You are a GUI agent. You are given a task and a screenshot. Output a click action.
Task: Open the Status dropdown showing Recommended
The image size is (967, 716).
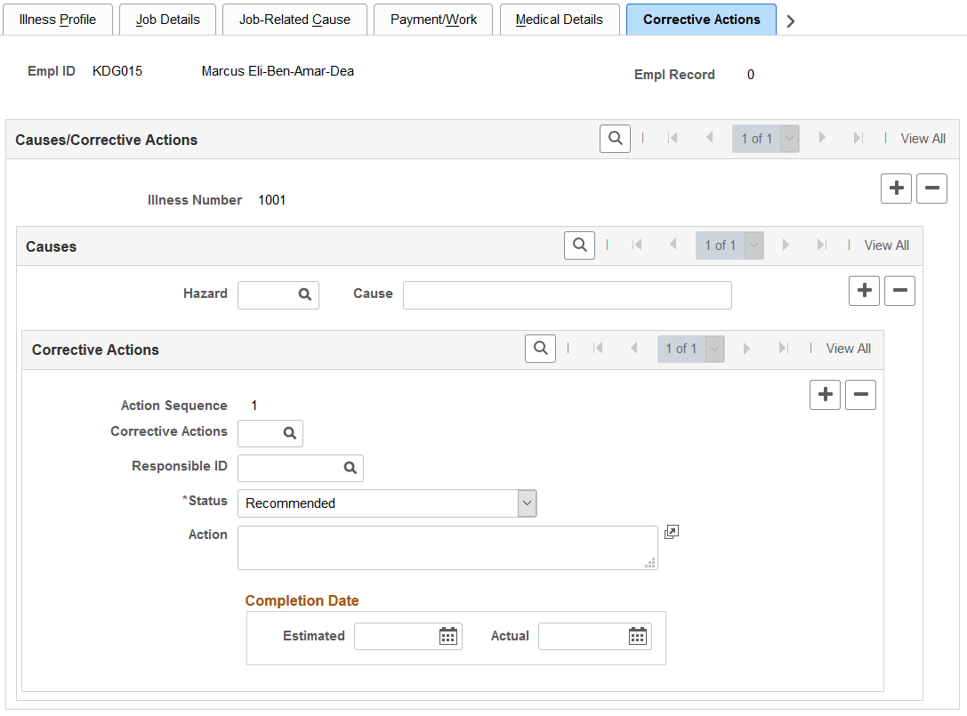click(x=526, y=503)
